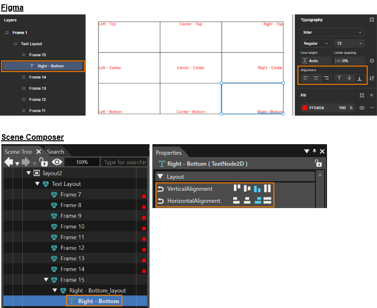Image resolution: width=377 pixels, height=308 pixels.
Task: Click the Center - Center text on canvas
Action: pos(190,68)
